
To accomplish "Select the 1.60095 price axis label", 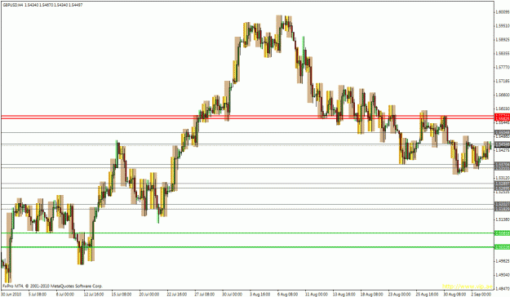I will click(502, 12).
